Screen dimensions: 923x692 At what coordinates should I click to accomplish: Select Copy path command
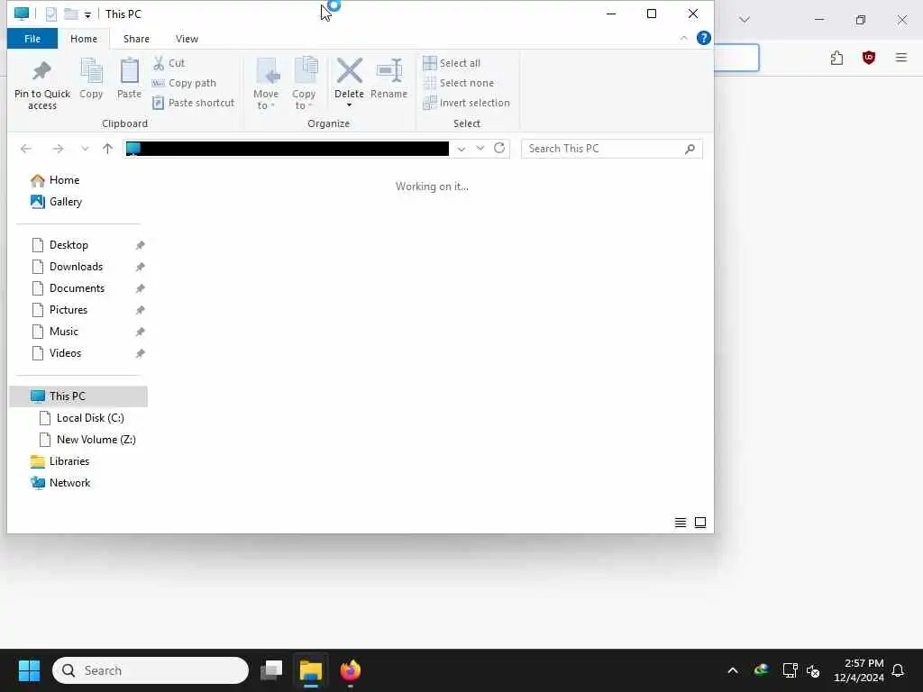(x=184, y=83)
